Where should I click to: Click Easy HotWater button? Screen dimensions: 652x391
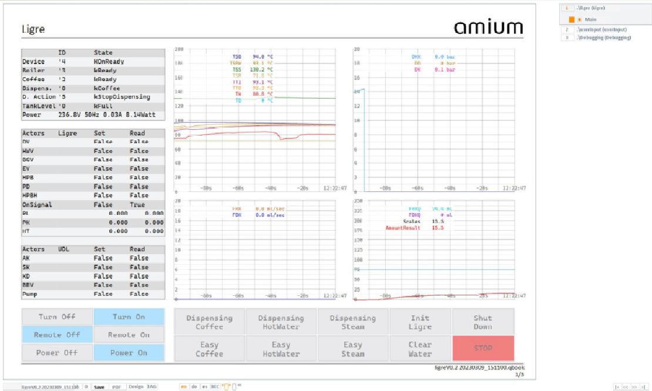click(x=281, y=349)
